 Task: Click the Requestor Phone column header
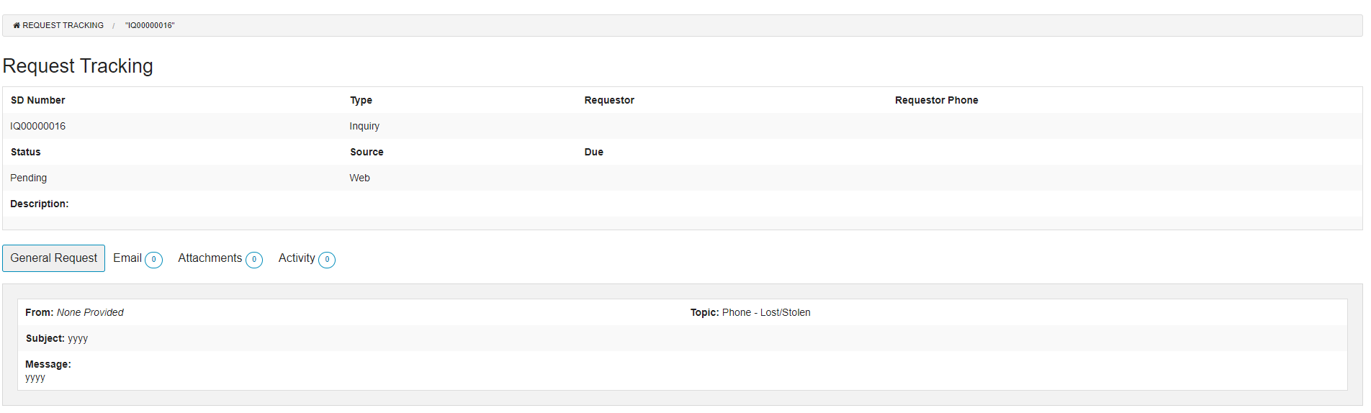[936, 100]
